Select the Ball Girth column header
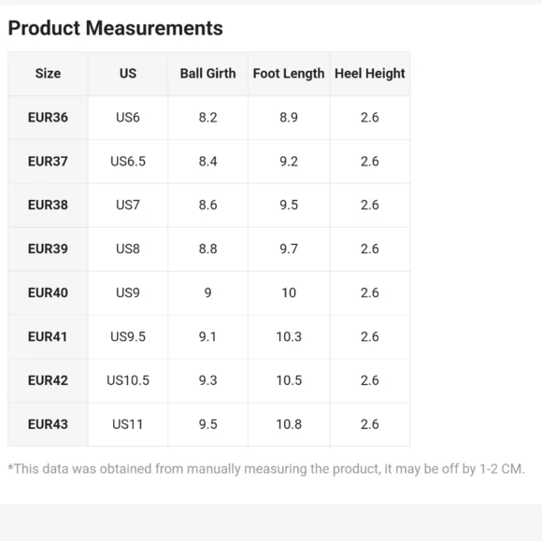This screenshot has height=541, width=542. [207, 74]
